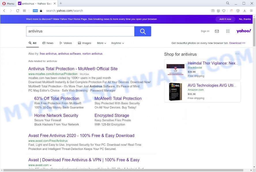Viewport: 256px width, 172px height.
Task: Open the extensions cube icon
Action: pyautogui.click(x=238, y=11)
